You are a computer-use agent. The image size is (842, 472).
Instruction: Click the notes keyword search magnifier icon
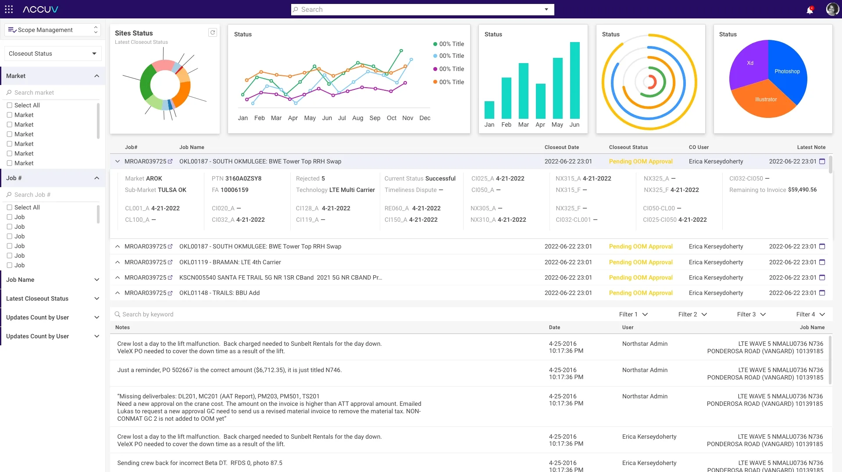118,314
